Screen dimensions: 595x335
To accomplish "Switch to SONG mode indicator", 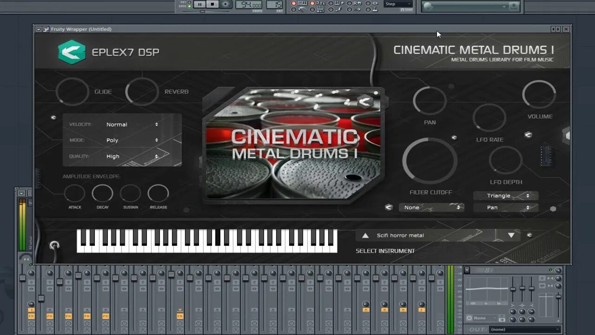I will point(190,6).
